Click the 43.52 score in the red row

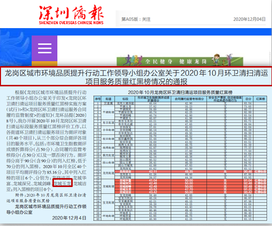pos(153,189)
